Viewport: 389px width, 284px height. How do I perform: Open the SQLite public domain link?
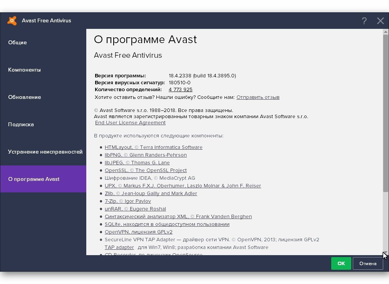tap(167, 224)
